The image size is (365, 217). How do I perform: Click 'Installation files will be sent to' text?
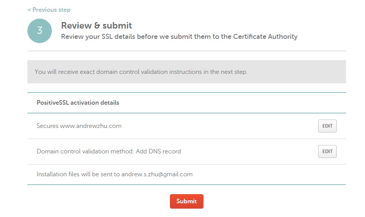coord(78,174)
